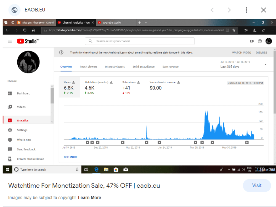The image size is (276, 207).
Task: Click the Settings gear icon
Action: pyautogui.click(x=10, y=130)
